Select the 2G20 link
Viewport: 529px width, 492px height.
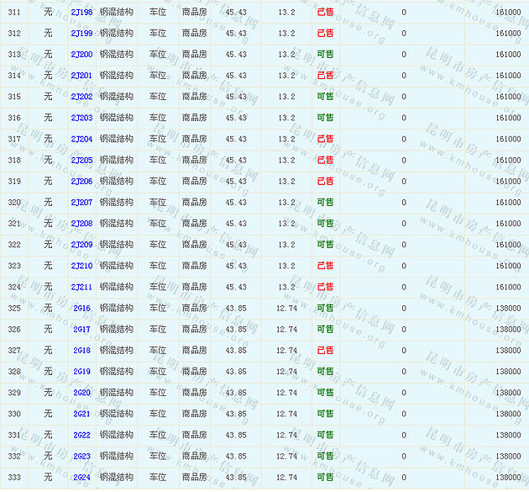[x=81, y=393]
